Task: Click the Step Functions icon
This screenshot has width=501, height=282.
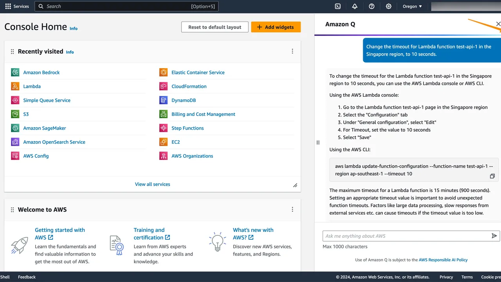Action: (164, 128)
